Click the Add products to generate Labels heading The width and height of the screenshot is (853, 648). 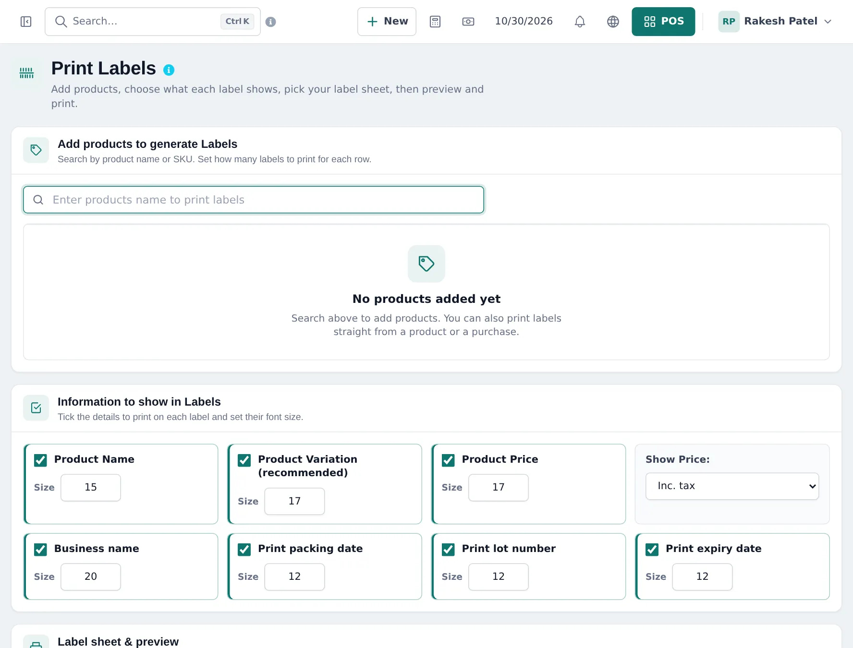click(147, 144)
